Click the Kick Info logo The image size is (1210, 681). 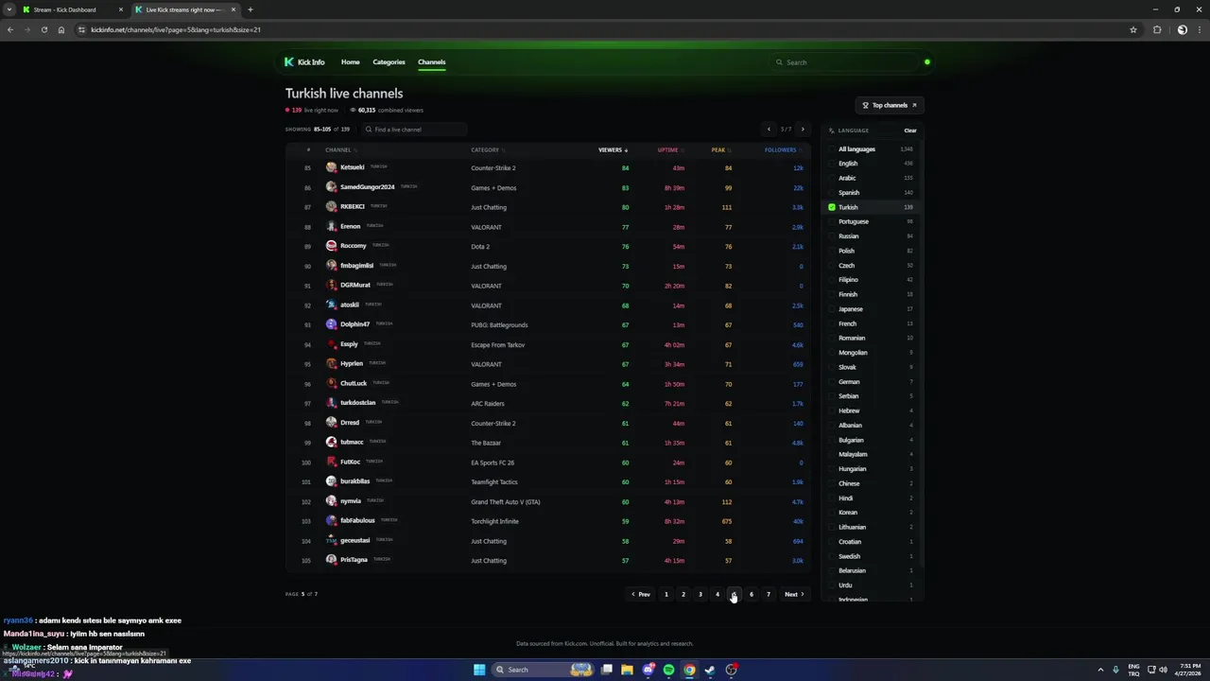pyautogui.click(x=304, y=62)
